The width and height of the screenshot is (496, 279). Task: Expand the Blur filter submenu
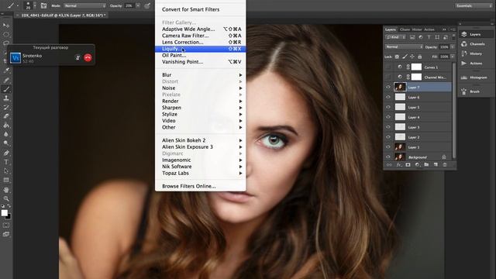201,75
